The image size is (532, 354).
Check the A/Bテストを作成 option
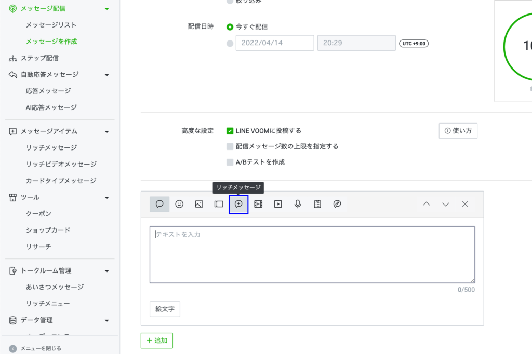coord(230,162)
